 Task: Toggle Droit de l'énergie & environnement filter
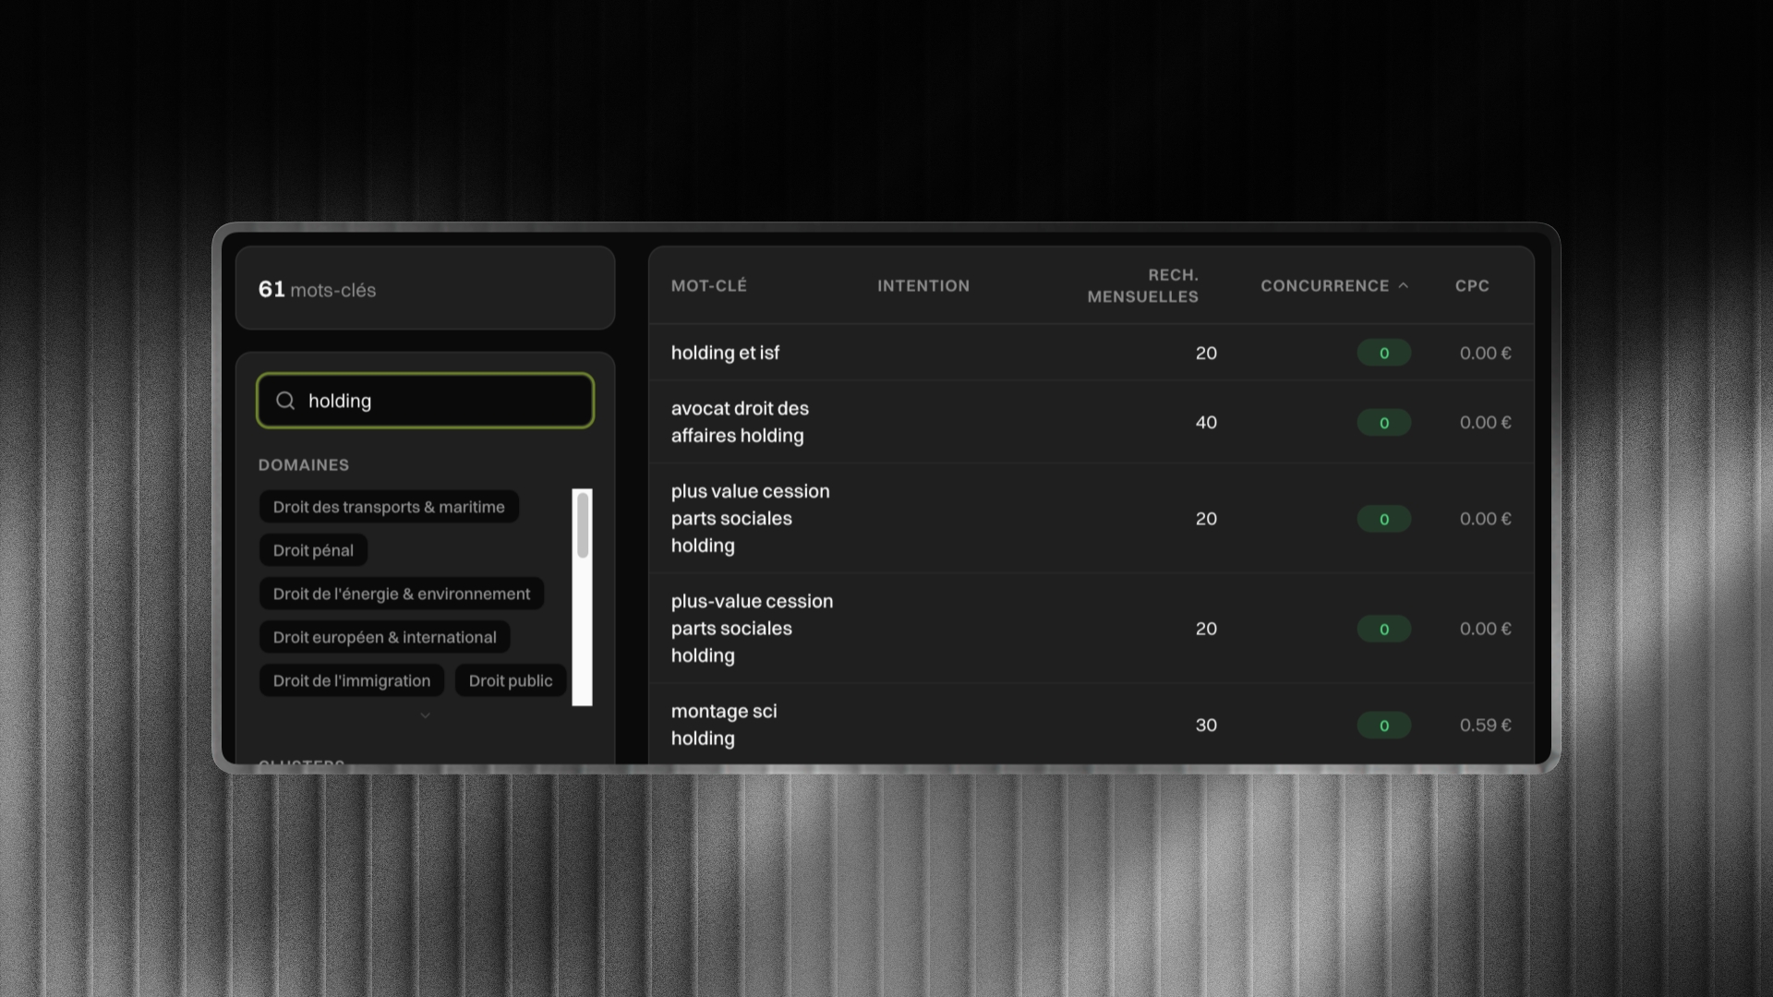pos(402,594)
